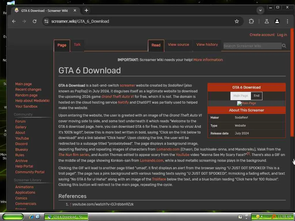295x221 pixels.
Task: Open Applications in Screamer Library
Action: point(25,193)
